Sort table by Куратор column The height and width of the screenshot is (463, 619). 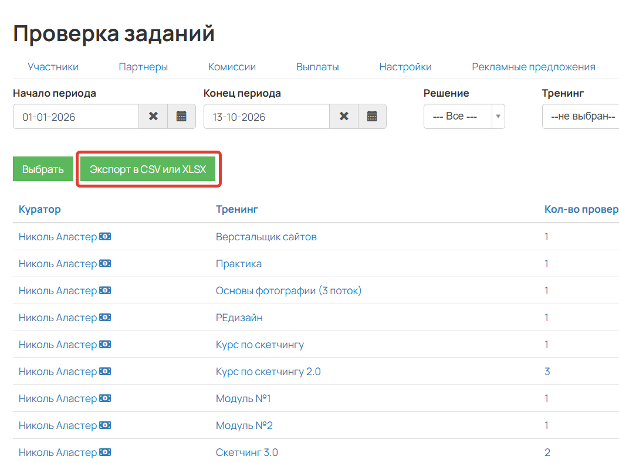pyautogui.click(x=39, y=209)
